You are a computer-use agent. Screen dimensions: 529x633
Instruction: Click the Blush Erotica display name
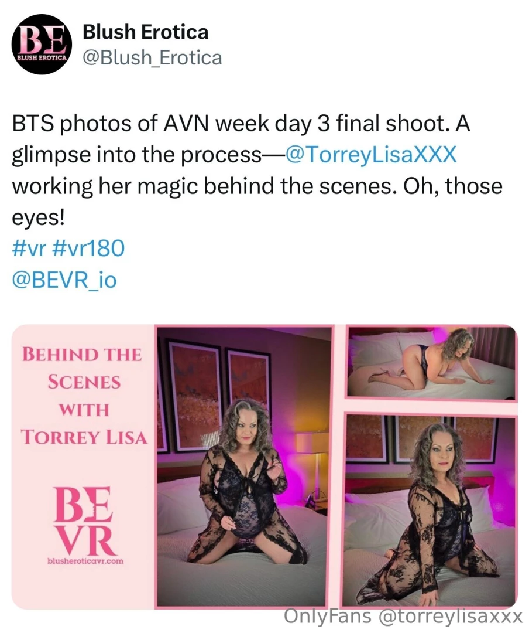[146, 32]
